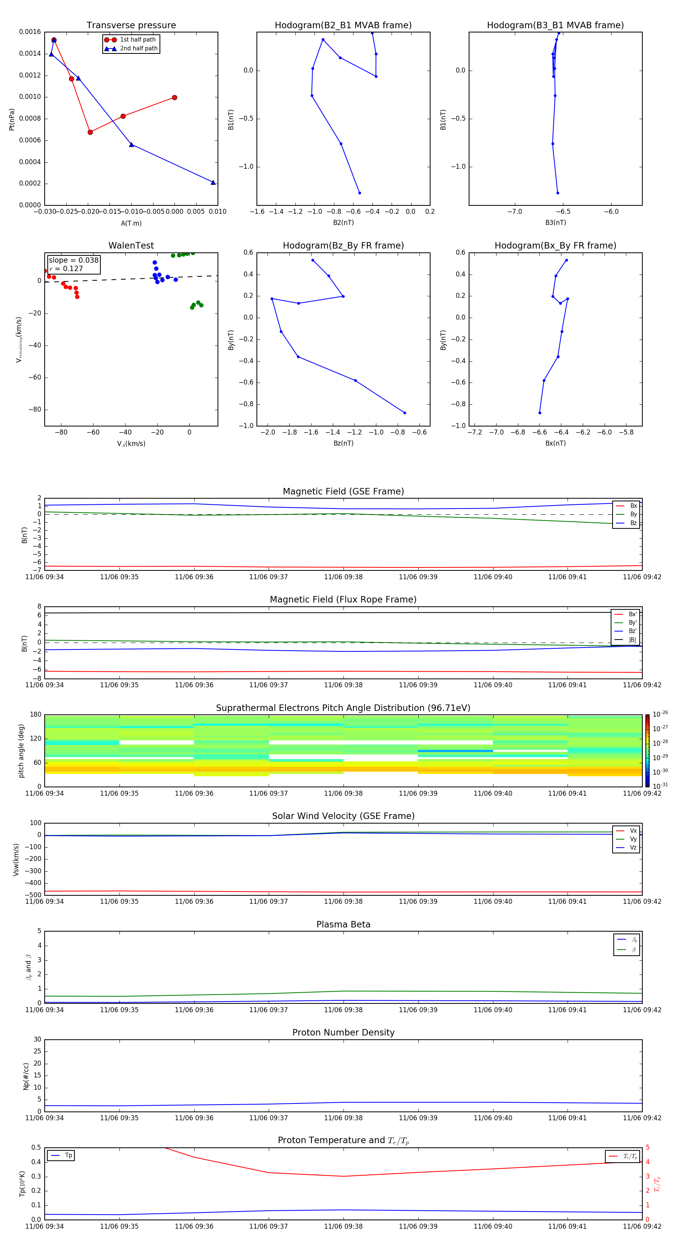This screenshot has height=1260, width=687.
Task: Click the "Transverse pressure" plot title
Action: coord(131,25)
